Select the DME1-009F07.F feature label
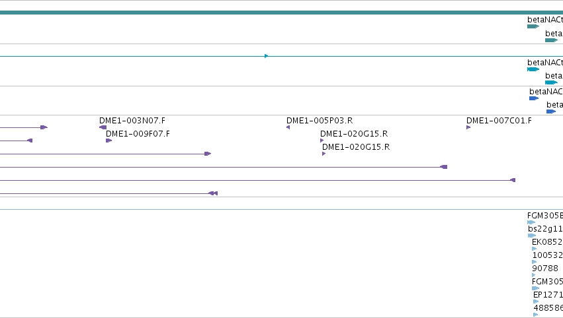 (138, 134)
